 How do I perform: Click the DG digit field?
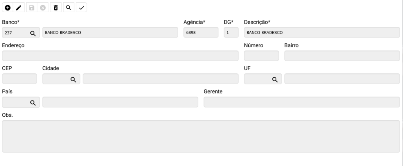tap(231, 33)
